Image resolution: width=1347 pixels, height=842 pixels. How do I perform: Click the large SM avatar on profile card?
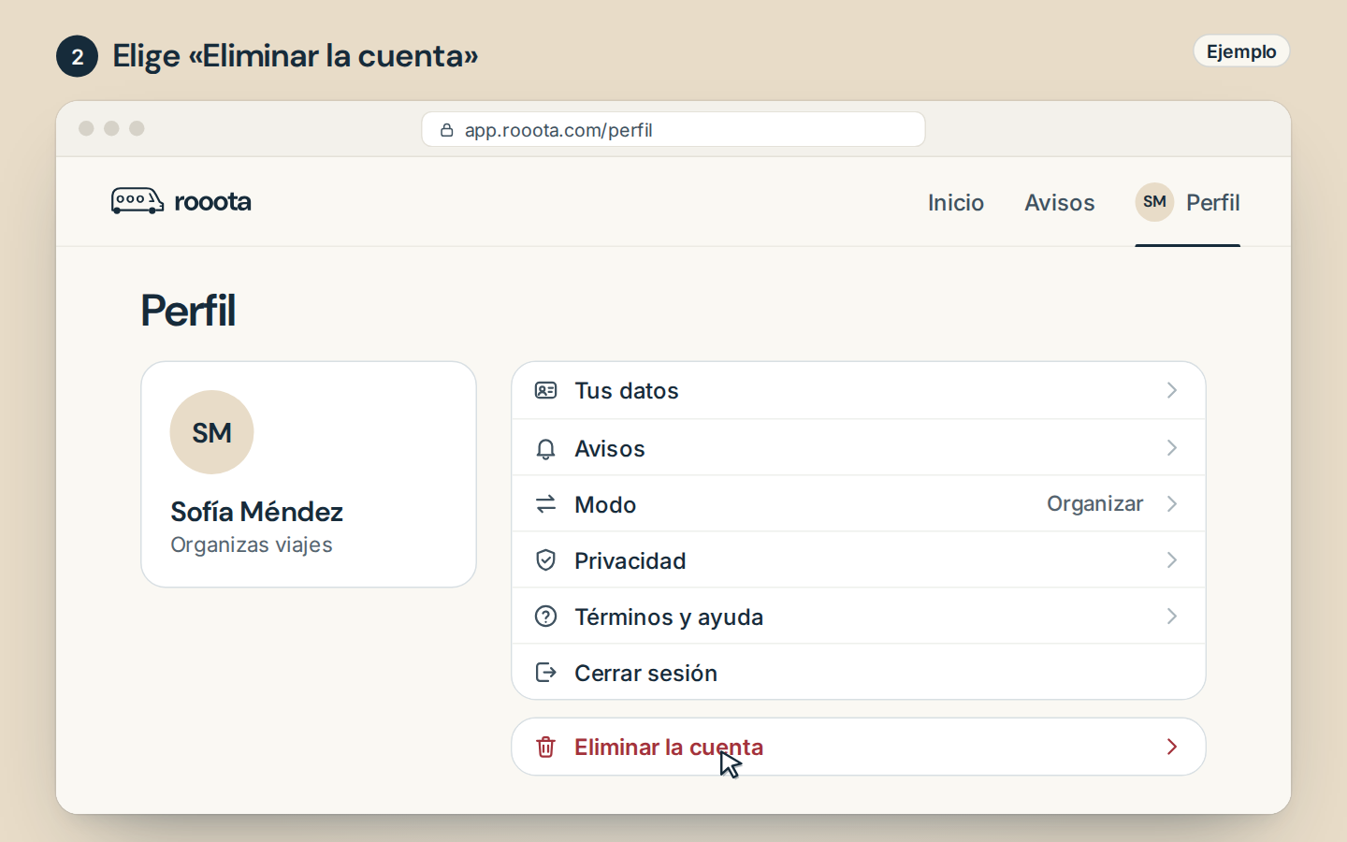point(211,432)
